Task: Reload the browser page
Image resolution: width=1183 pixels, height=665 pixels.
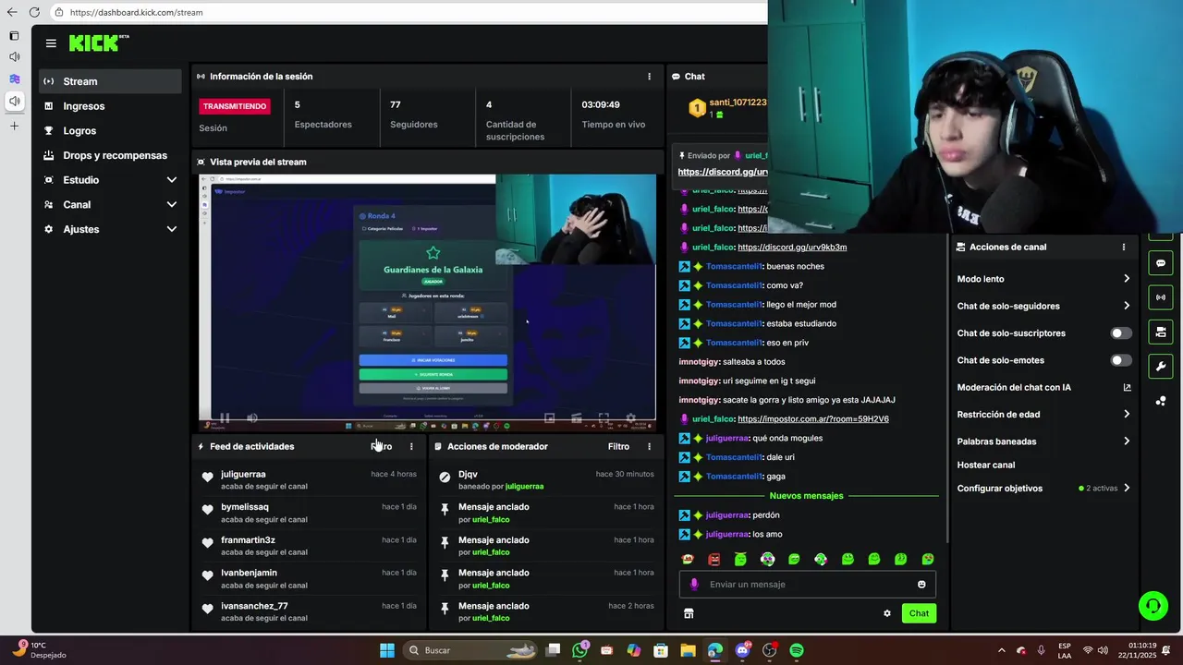Action: click(34, 12)
